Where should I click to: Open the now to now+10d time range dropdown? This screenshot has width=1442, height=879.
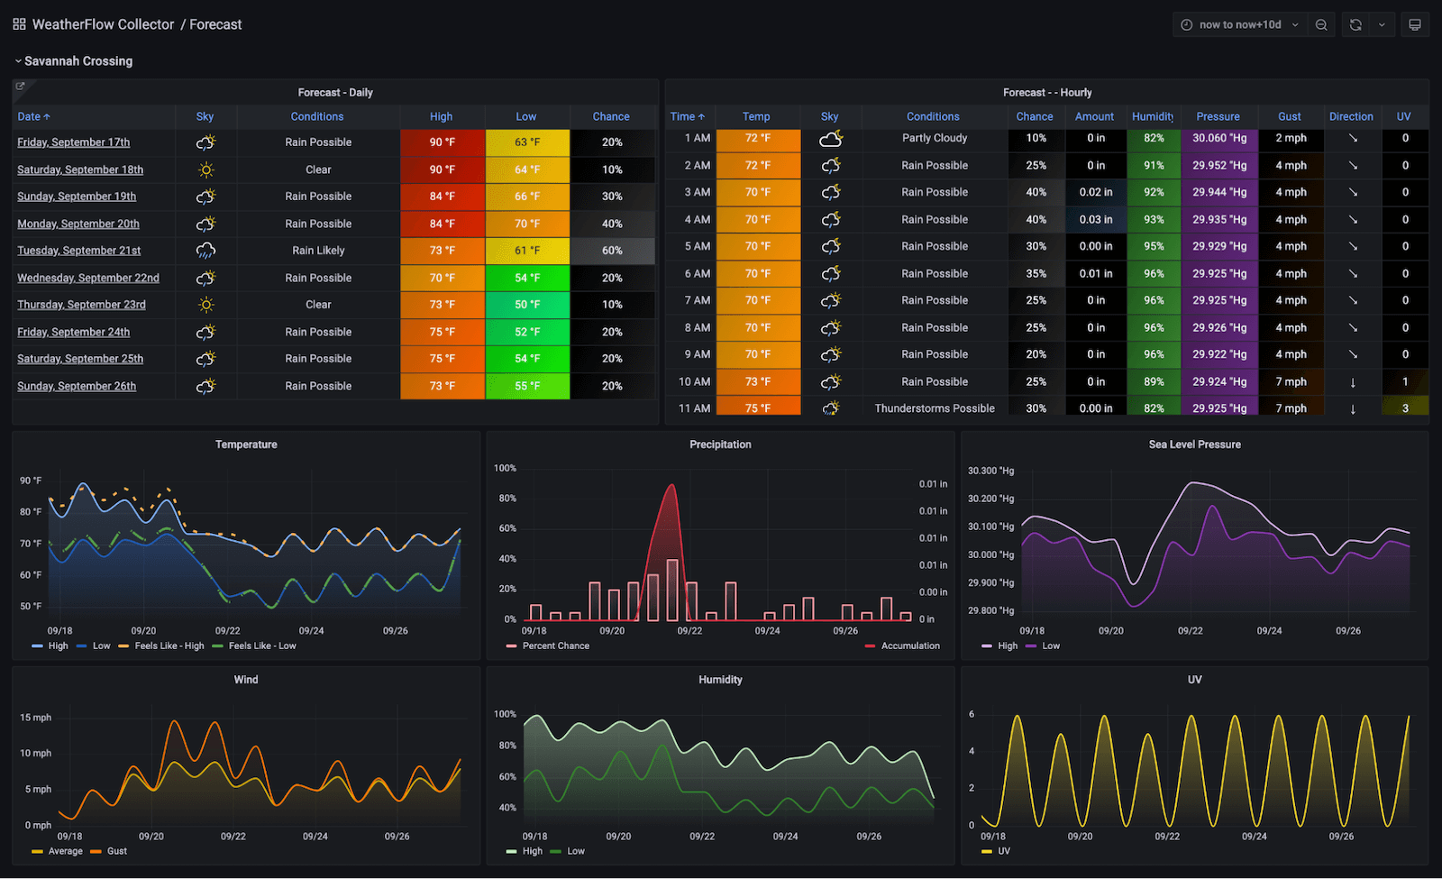tap(1241, 23)
